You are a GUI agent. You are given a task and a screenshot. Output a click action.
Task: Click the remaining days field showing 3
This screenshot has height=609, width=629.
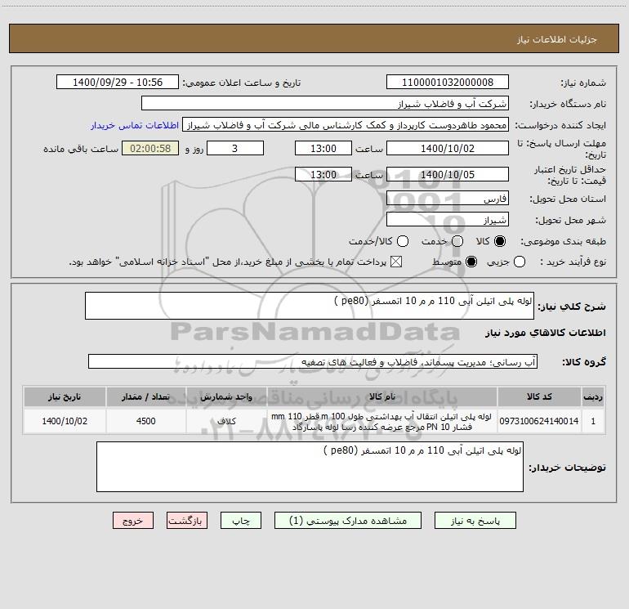[x=235, y=148]
